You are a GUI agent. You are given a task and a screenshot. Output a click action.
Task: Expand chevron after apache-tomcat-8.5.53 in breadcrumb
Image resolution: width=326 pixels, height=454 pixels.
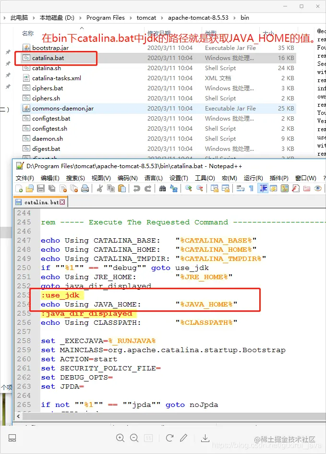pos(235,18)
